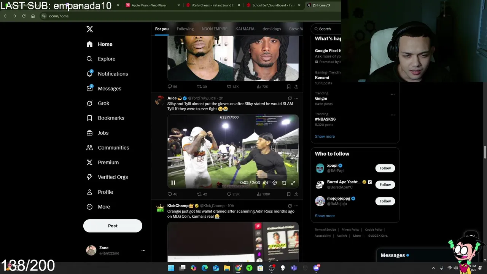Viewport: 487px width, 274px height.
Task: Click the video progress bar
Action: (x=233, y=176)
